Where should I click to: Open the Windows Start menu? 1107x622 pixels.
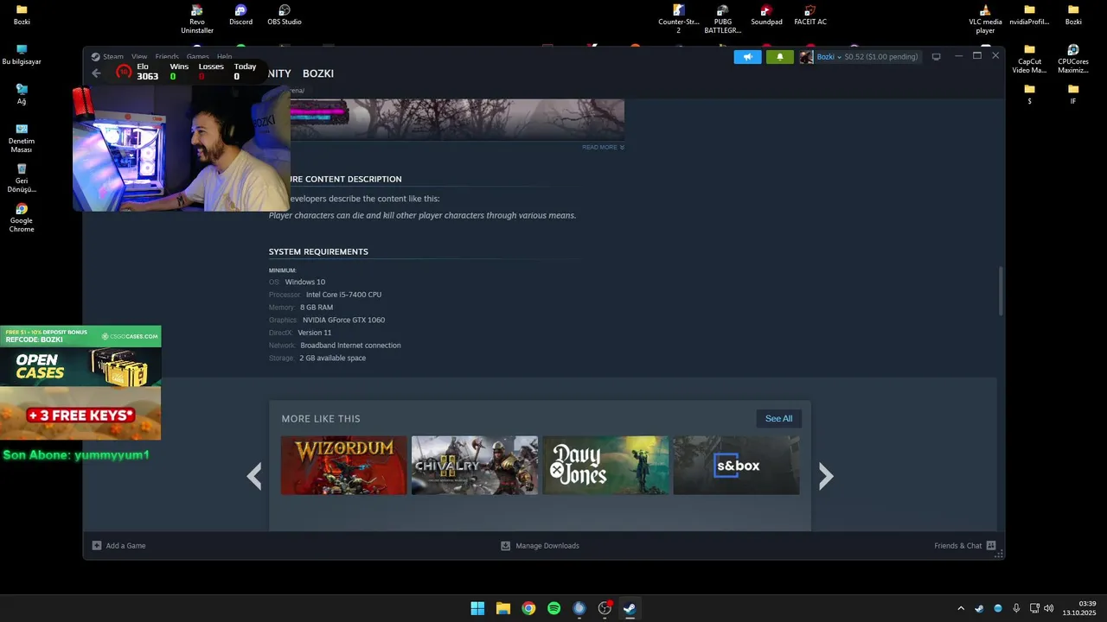pos(477,608)
